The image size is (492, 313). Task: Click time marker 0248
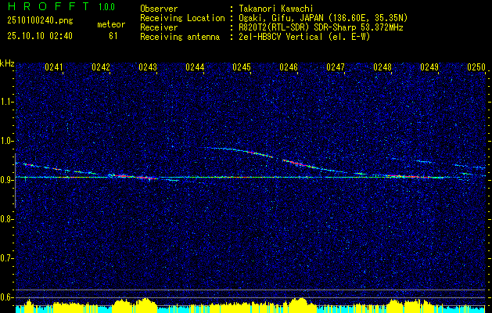[x=382, y=67]
